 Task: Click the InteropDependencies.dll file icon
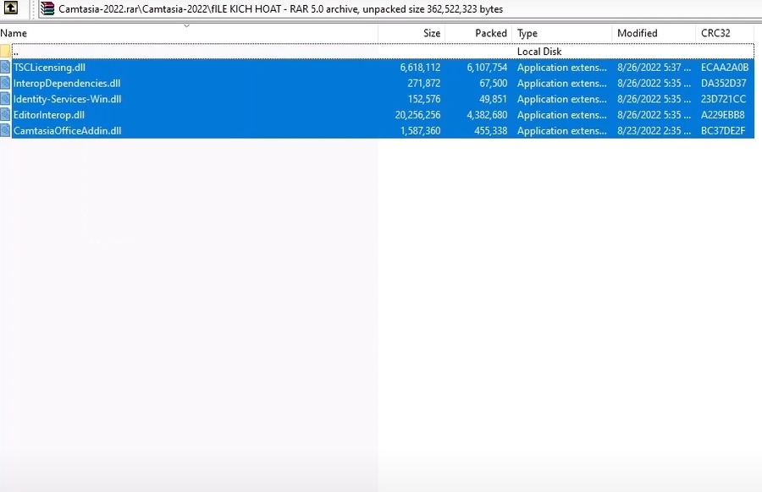[6, 83]
